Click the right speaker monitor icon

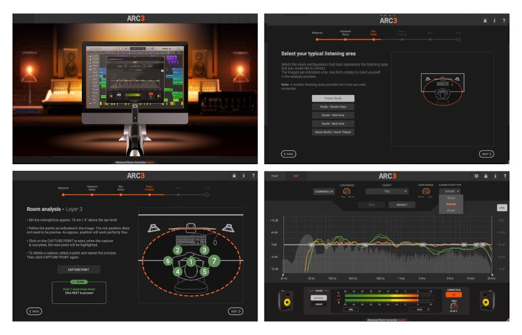click(x=490, y=300)
